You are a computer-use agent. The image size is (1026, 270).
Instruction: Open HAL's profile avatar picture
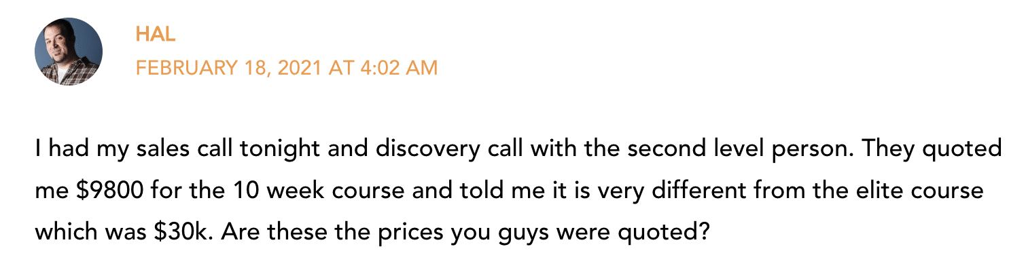click(x=69, y=51)
